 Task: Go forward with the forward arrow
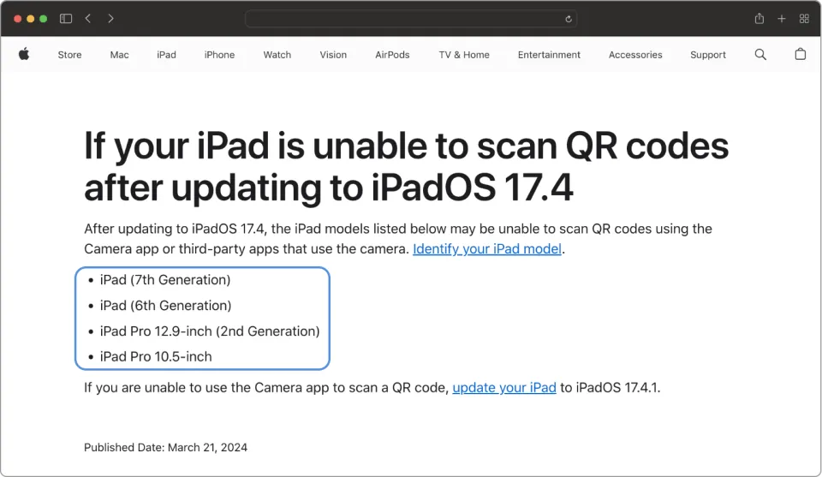(110, 18)
